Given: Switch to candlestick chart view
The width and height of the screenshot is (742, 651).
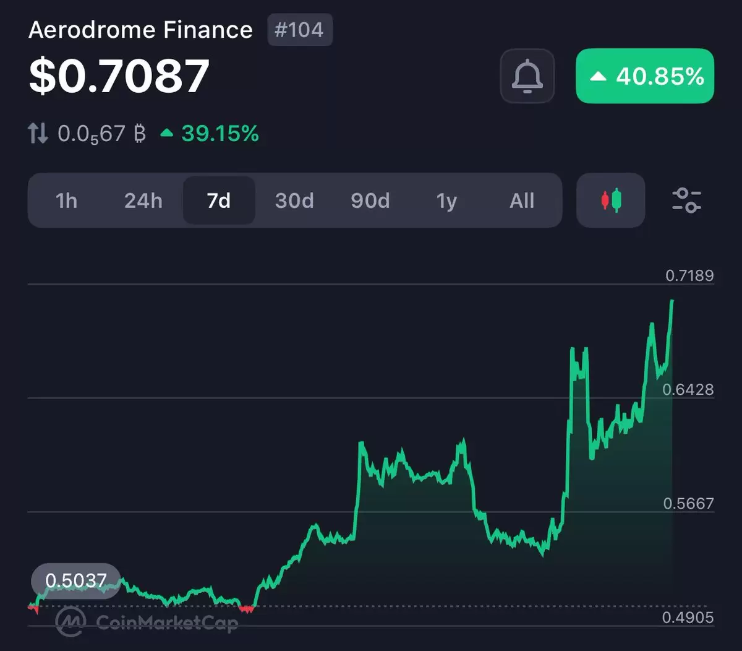Looking at the screenshot, I should (x=611, y=200).
